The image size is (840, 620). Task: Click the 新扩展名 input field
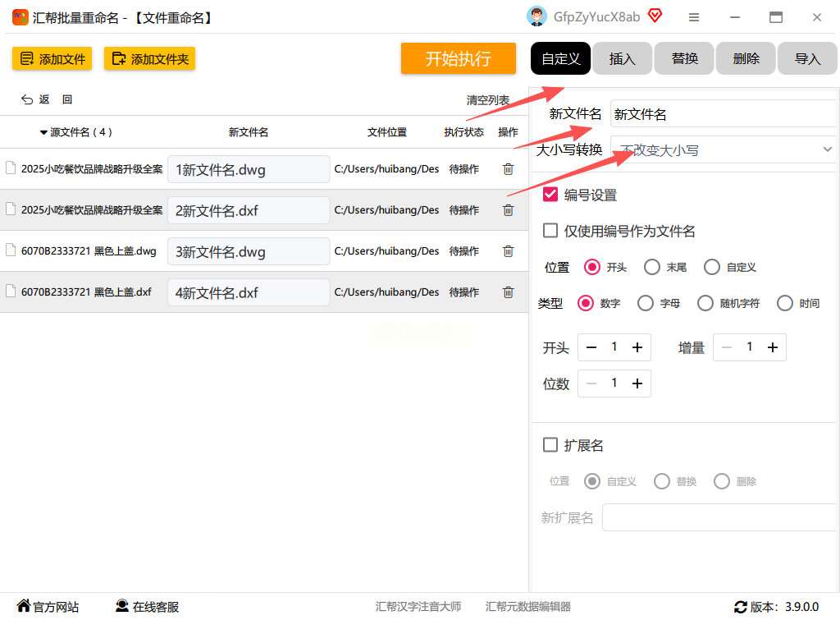point(719,517)
